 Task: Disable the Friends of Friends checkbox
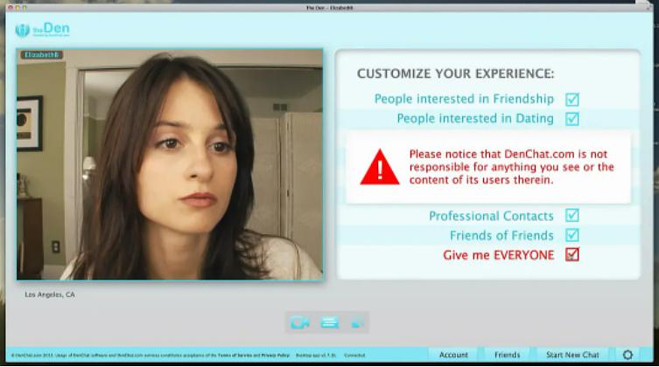572,235
